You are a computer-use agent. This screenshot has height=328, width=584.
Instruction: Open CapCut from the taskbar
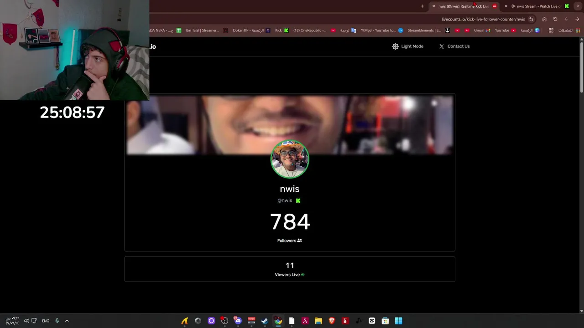point(372,321)
